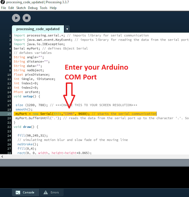Click the "noStroke();" line
Viewport: 189px width, 197px height.
[x=28, y=144]
